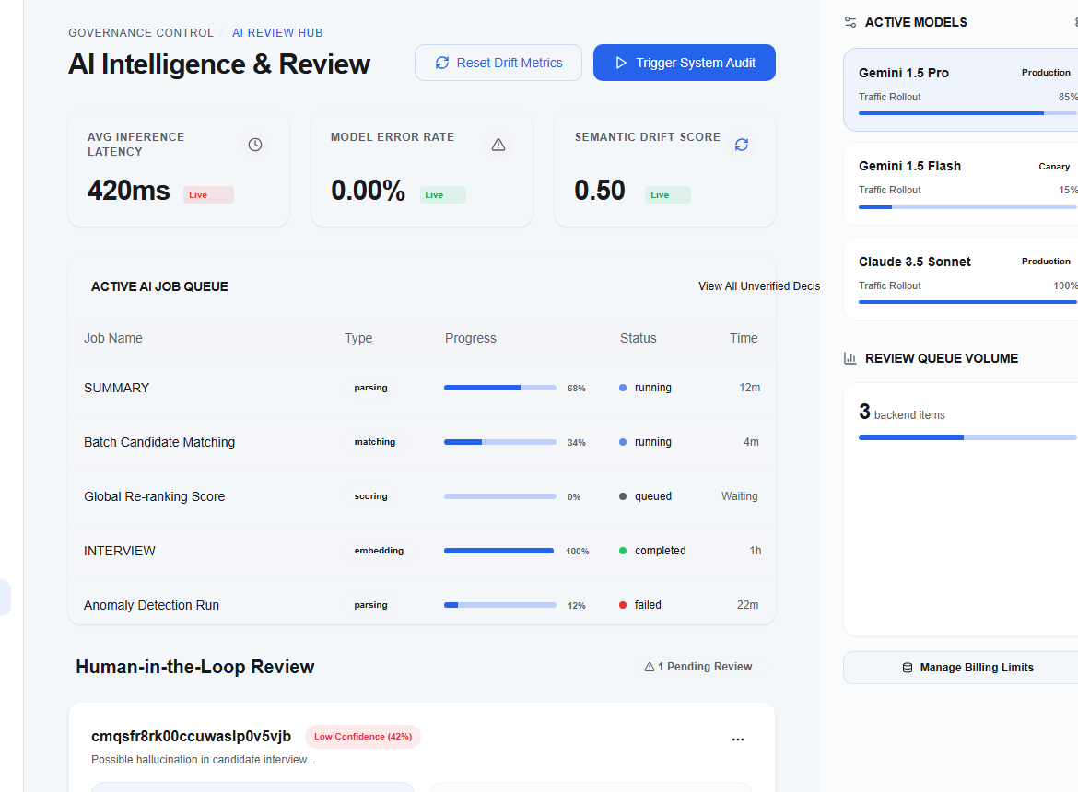Select the INTERVIEW job name

(x=120, y=551)
